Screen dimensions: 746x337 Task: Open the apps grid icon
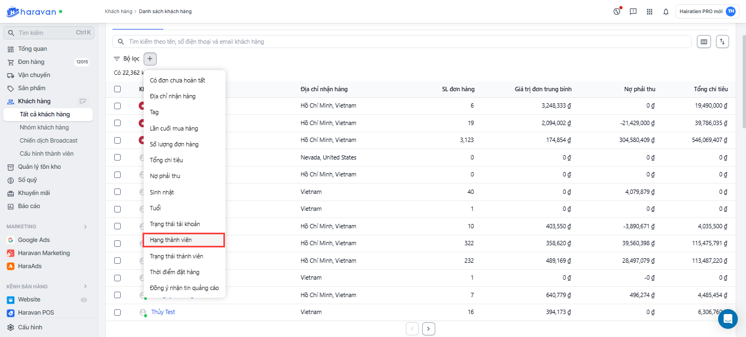point(649,11)
